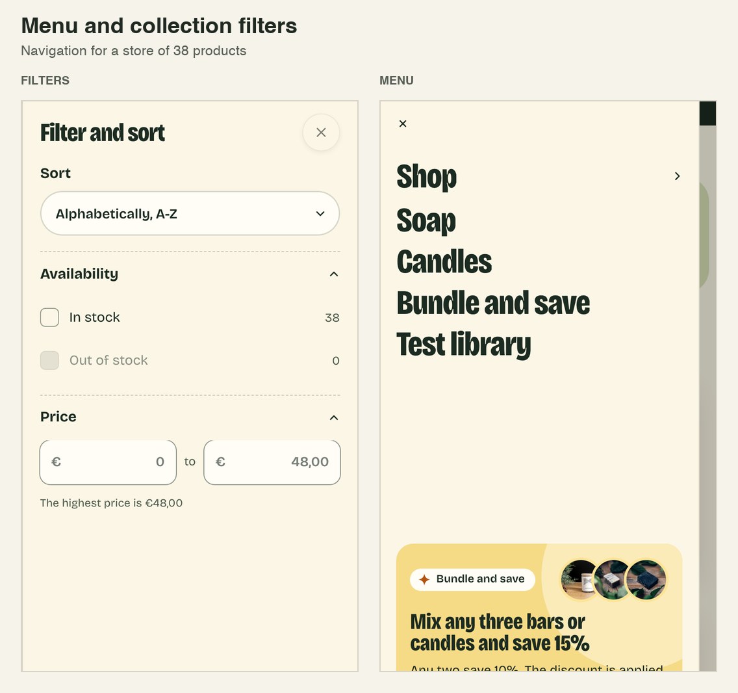Image resolution: width=738 pixels, height=693 pixels.
Task: Click the Price section title
Action: 58,417
